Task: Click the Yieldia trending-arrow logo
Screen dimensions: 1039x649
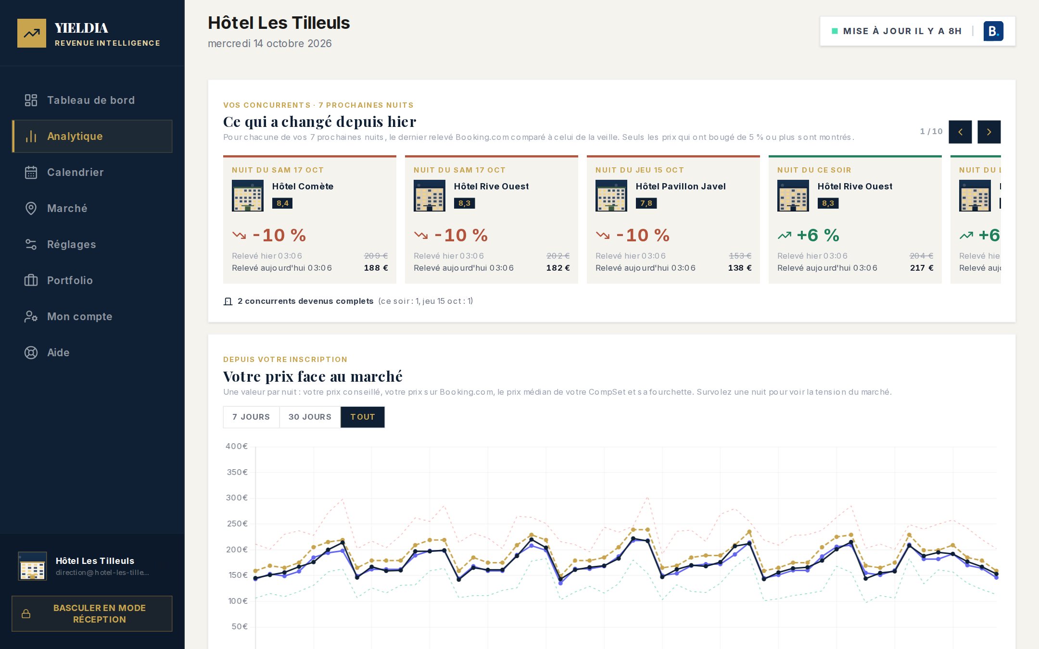Action: (32, 33)
